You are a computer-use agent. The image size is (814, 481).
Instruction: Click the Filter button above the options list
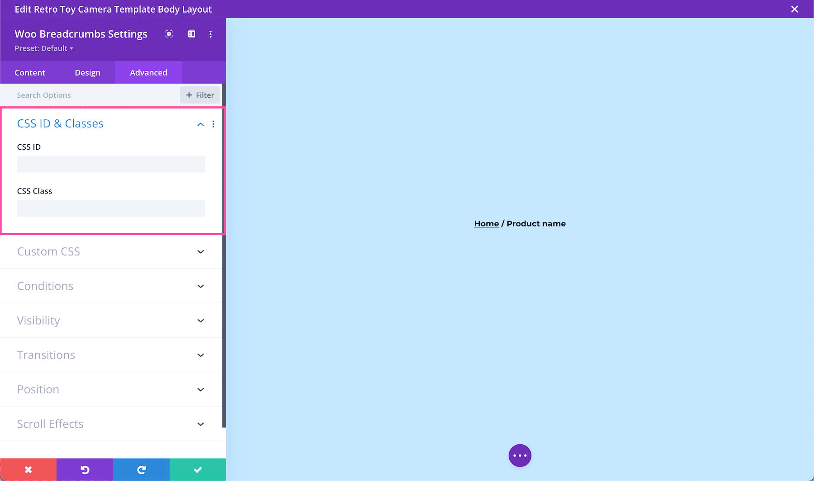[199, 95]
